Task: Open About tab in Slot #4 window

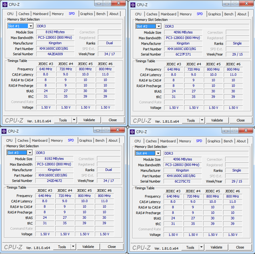Action: tap(241, 141)
